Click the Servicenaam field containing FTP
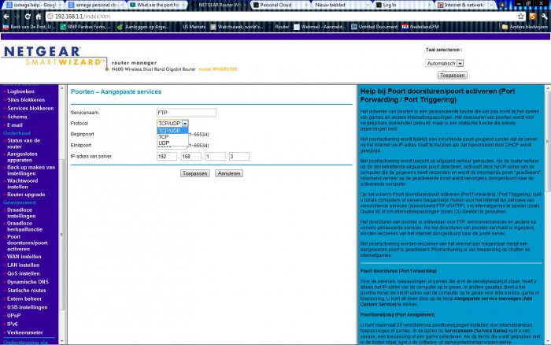The height and width of the screenshot is (345, 551). coord(187,113)
